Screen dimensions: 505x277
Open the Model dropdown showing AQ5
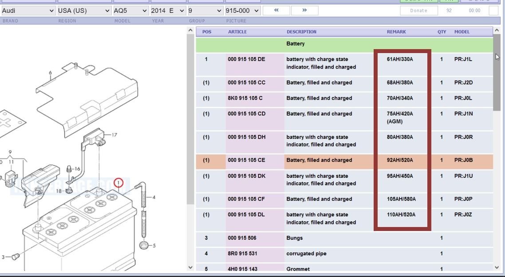130,10
